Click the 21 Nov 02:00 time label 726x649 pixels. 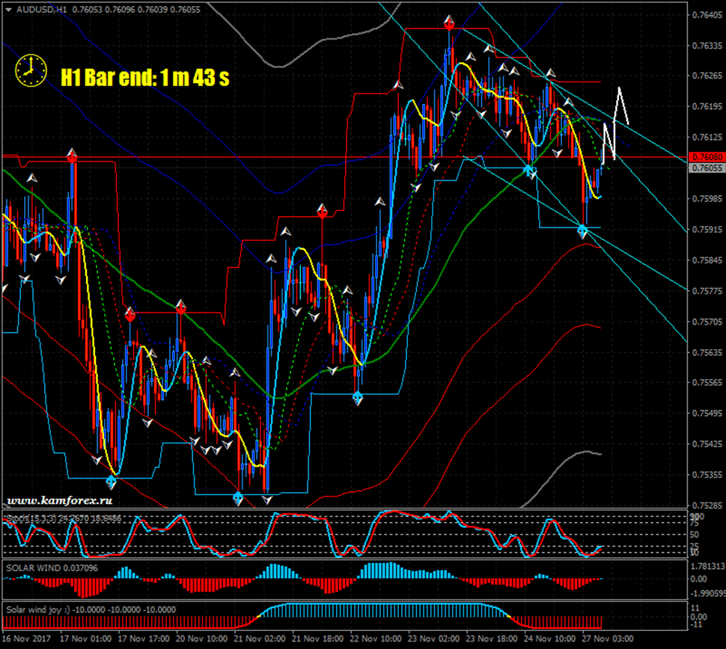point(259,639)
